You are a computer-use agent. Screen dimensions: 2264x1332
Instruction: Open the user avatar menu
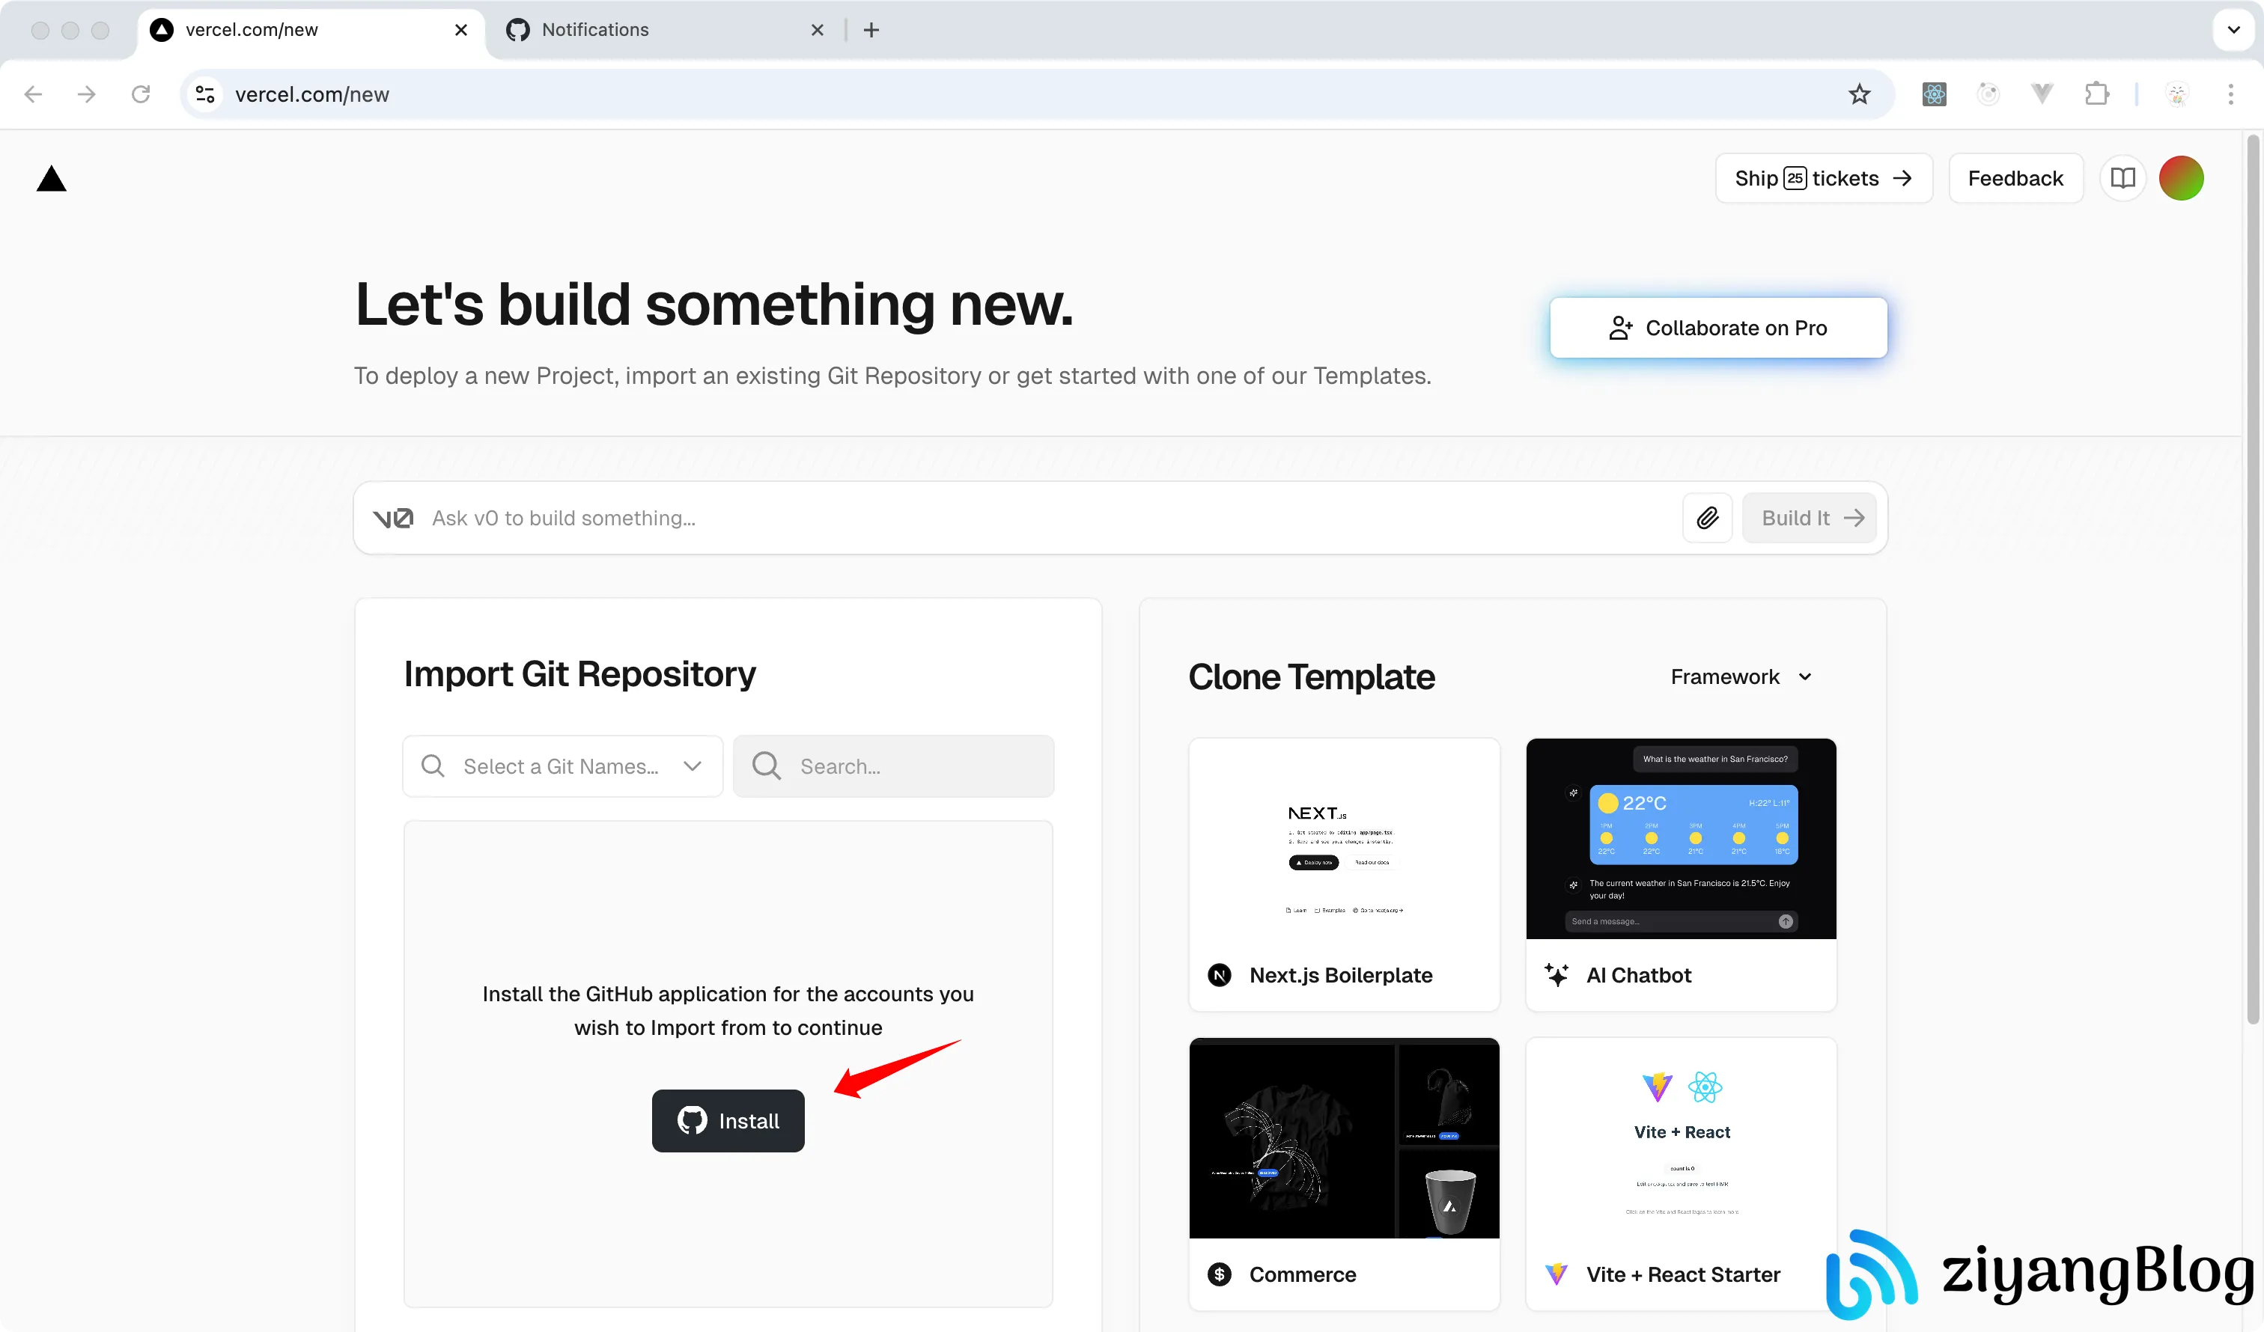(x=2182, y=178)
